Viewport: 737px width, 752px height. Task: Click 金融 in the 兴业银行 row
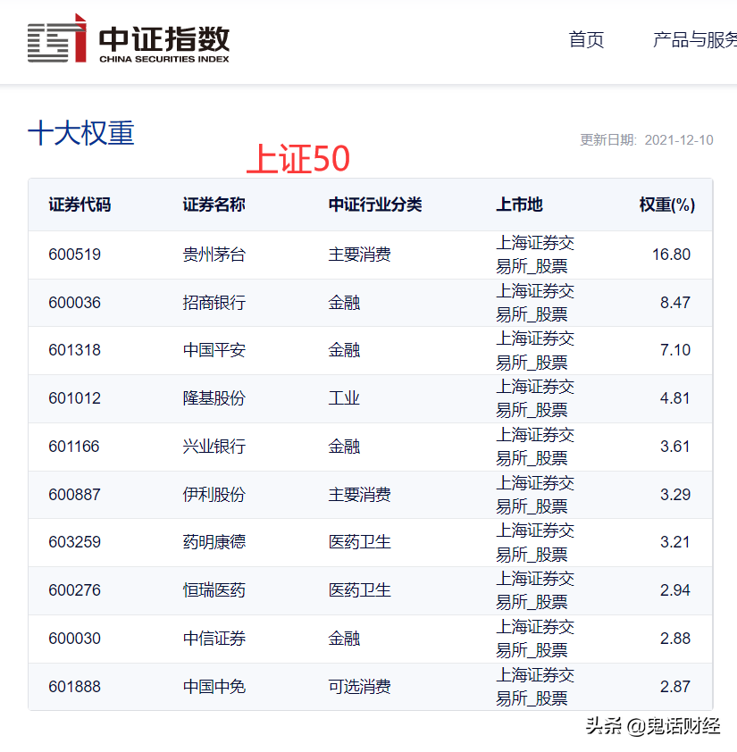click(x=344, y=447)
